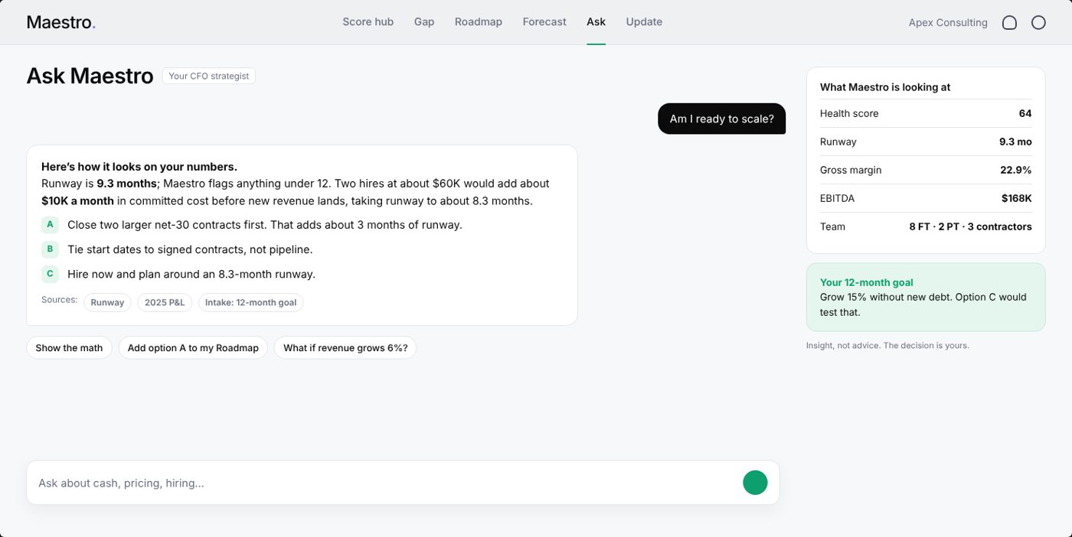The width and height of the screenshot is (1072, 537).
Task: Add option A to my Roadmap
Action: click(x=193, y=348)
